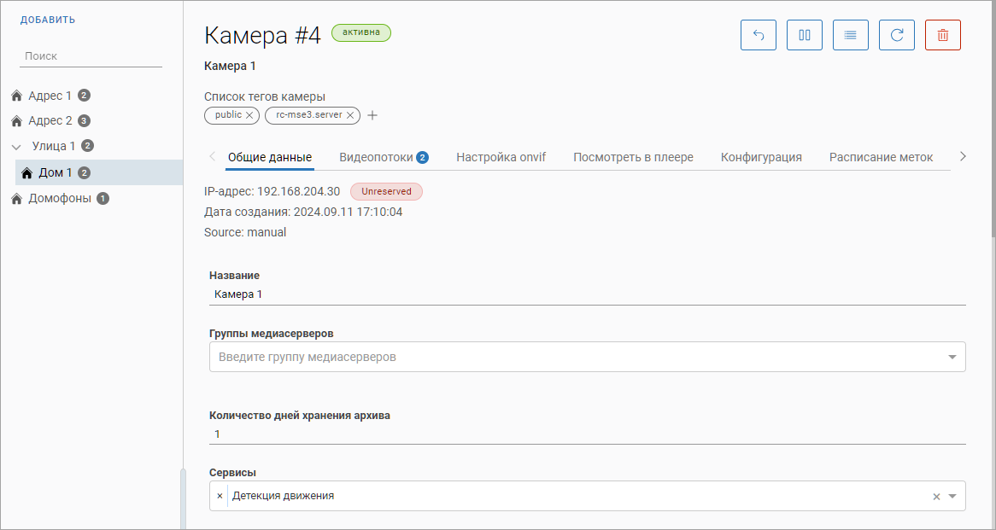Remove the Детекция движения service chip
The image size is (996, 530).
pos(220,496)
